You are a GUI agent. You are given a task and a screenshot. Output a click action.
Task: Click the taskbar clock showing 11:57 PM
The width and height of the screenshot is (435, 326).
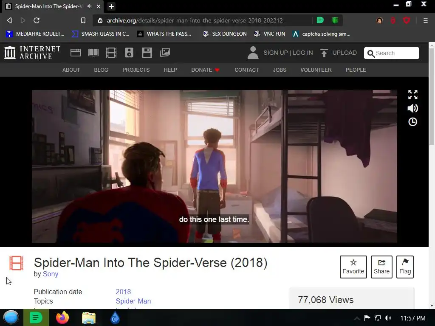413,318
